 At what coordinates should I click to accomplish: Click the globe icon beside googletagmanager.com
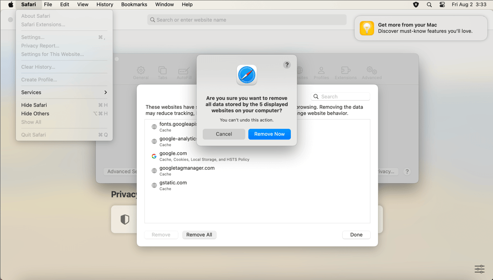[154, 171]
